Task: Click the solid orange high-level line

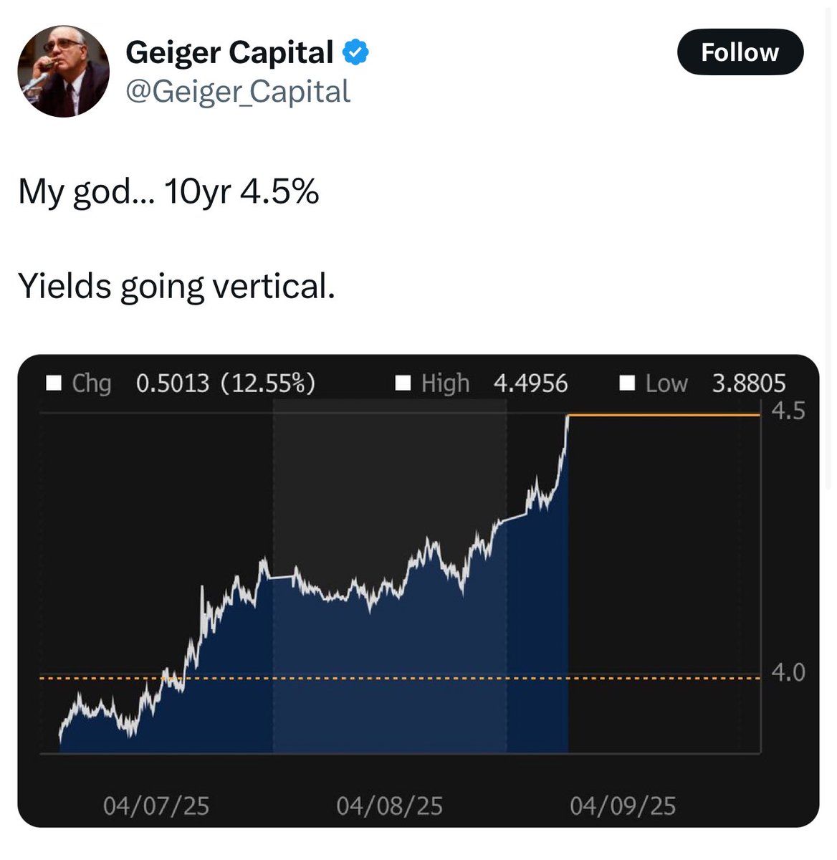Action: pos(664,415)
